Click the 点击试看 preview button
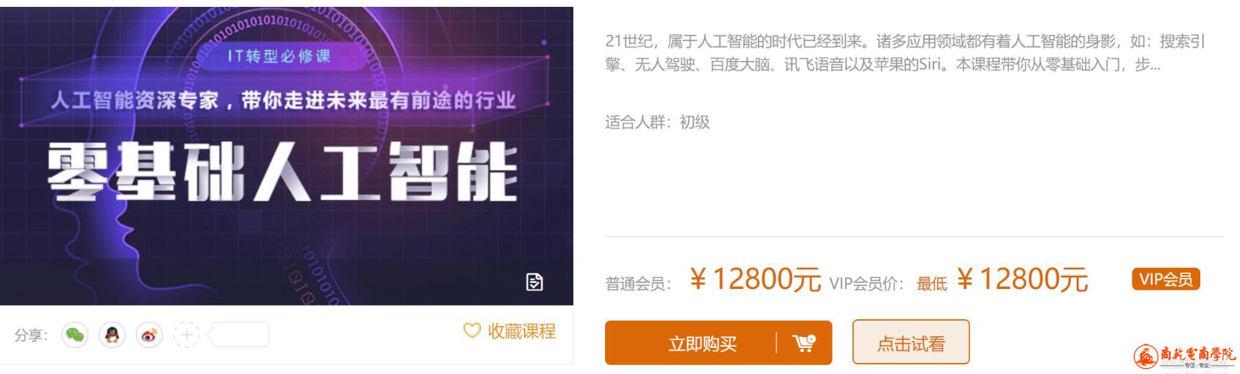This screenshot has height=374, width=1240. click(x=911, y=342)
